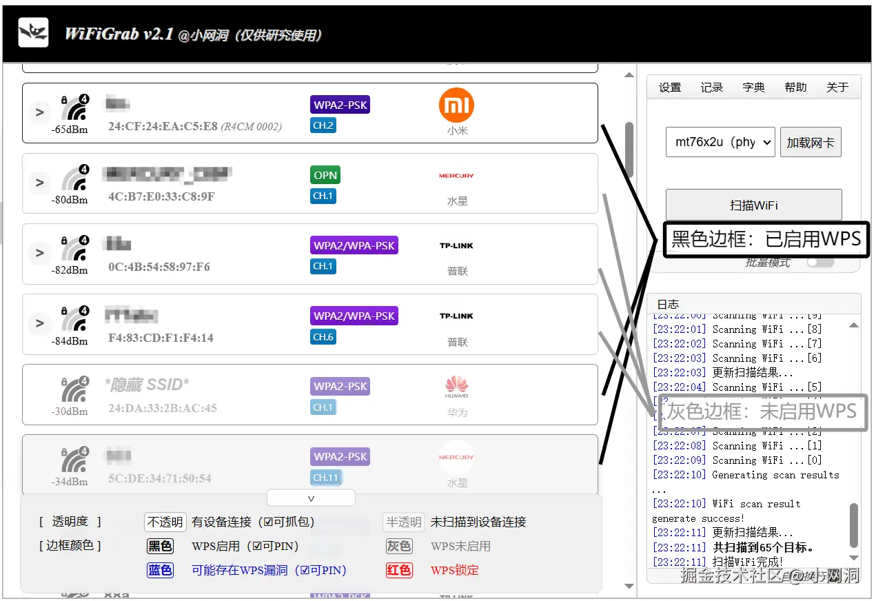Click the WiFiGrab bird logo icon
This screenshot has height=601, width=876.
pos(33,32)
